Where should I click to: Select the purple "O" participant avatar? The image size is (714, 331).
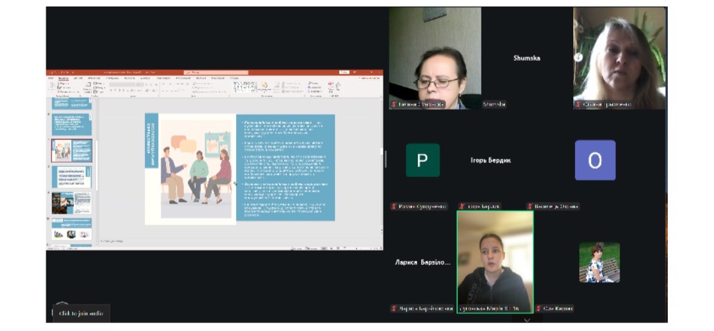[x=594, y=161]
